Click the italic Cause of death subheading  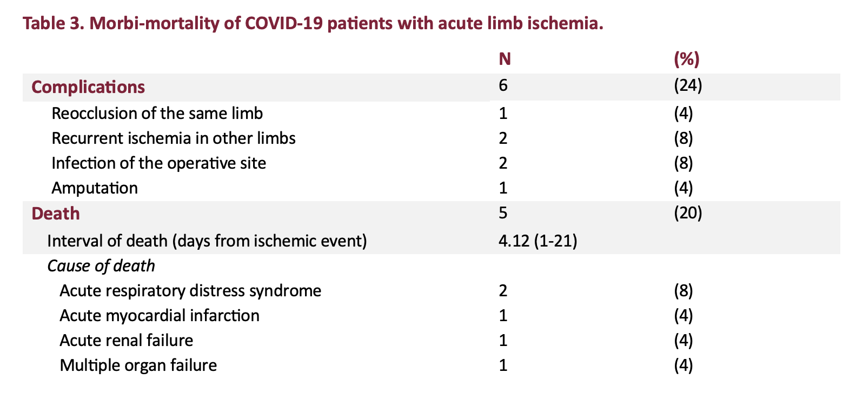pyautogui.click(x=101, y=265)
